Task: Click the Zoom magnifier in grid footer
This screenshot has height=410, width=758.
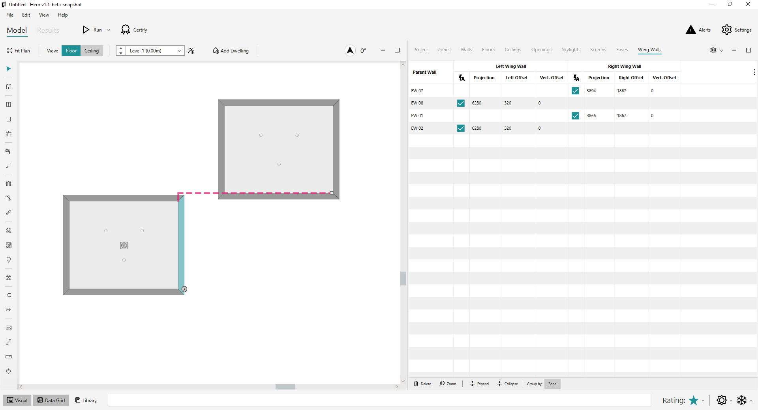Action: tap(442, 384)
